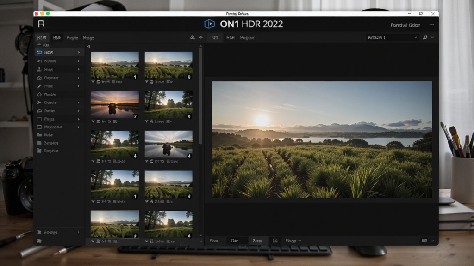Select the field thumbnail with badge 1
Screen dimensions: 474x266
[115, 65]
